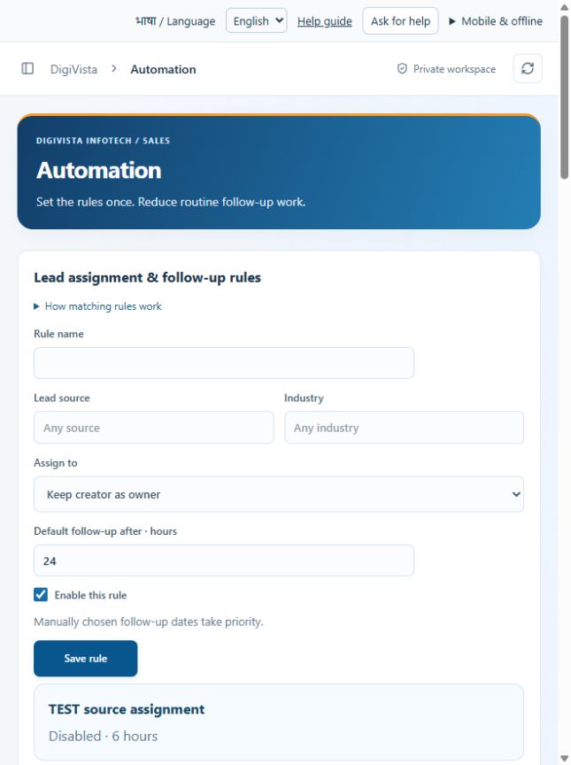The height and width of the screenshot is (765, 571).
Task: Click the refresh icon button
Action: [x=528, y=69]
